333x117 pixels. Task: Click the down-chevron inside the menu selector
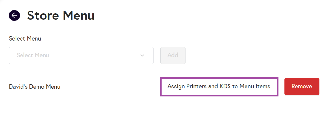point(142,55)
